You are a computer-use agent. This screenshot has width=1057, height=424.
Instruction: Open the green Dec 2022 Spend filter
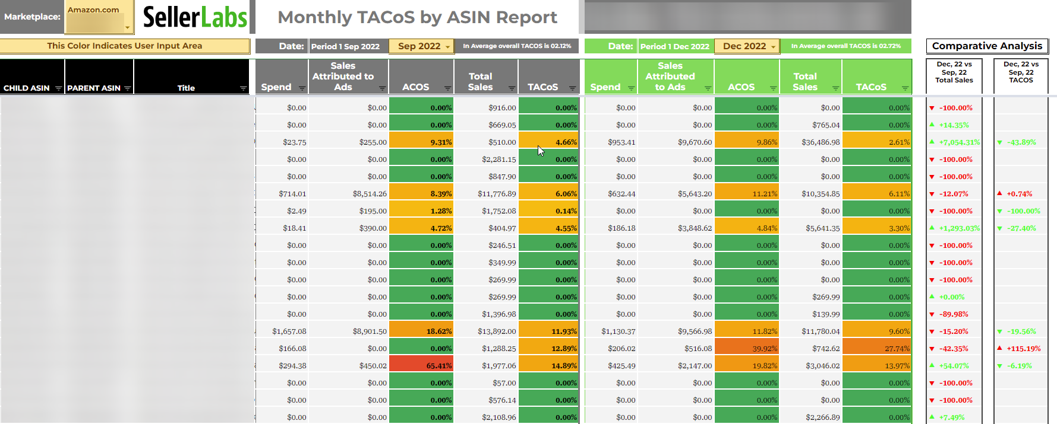pyautogui.click(x=631, y=88)
